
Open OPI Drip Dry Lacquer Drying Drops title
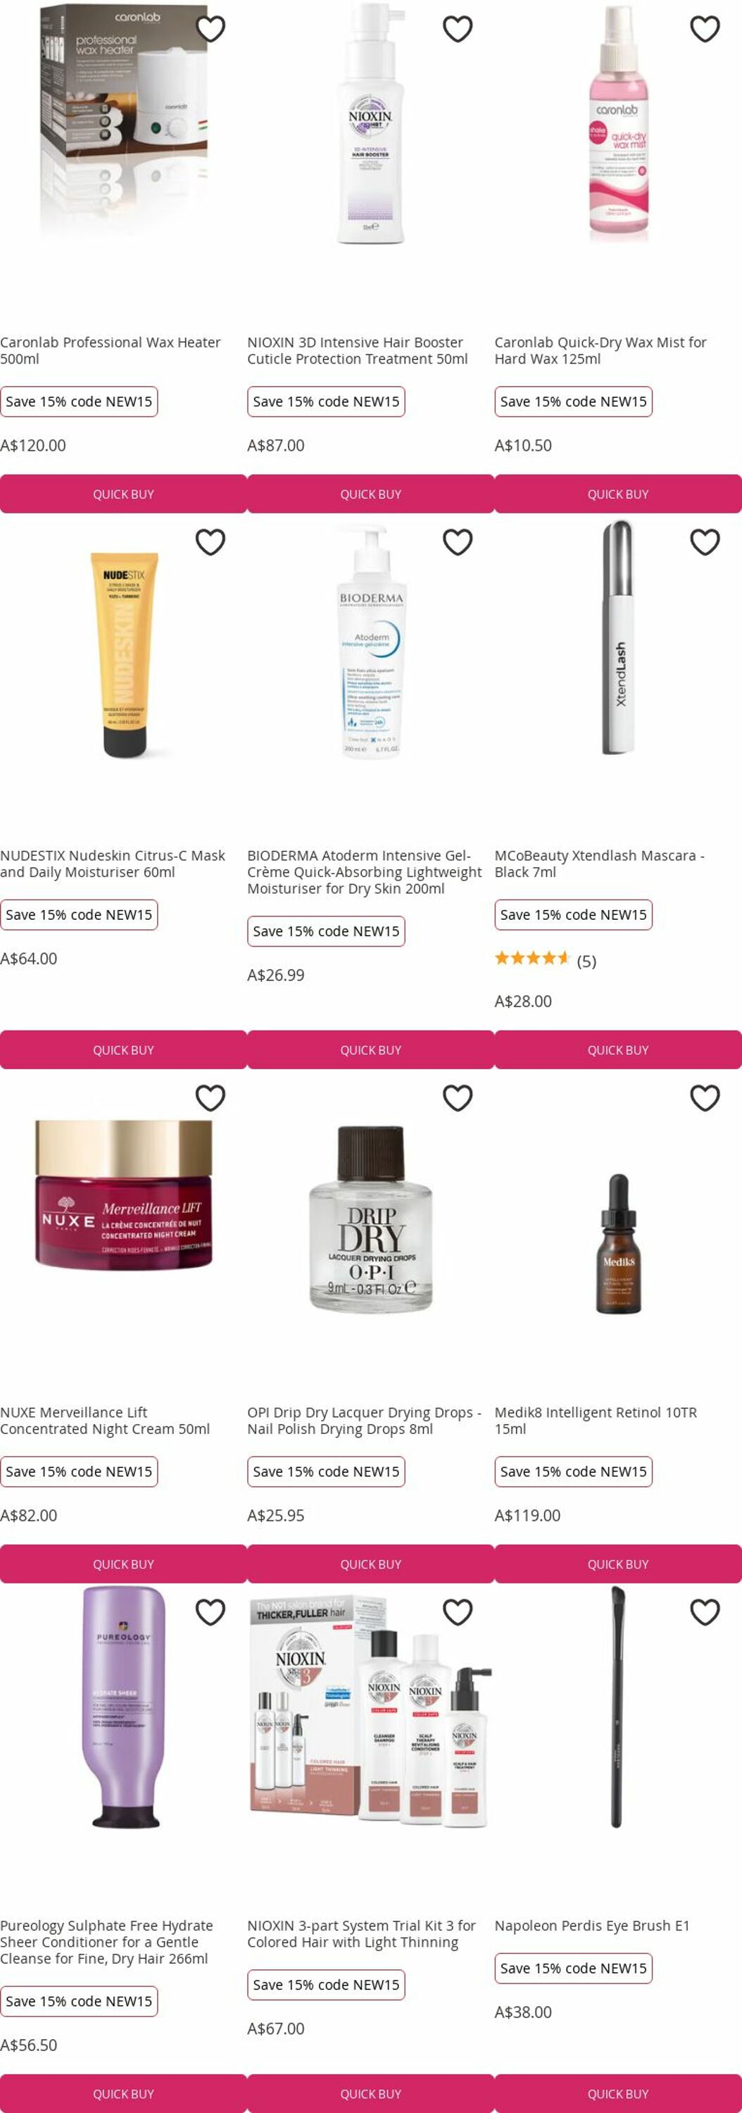point(364,1421)
